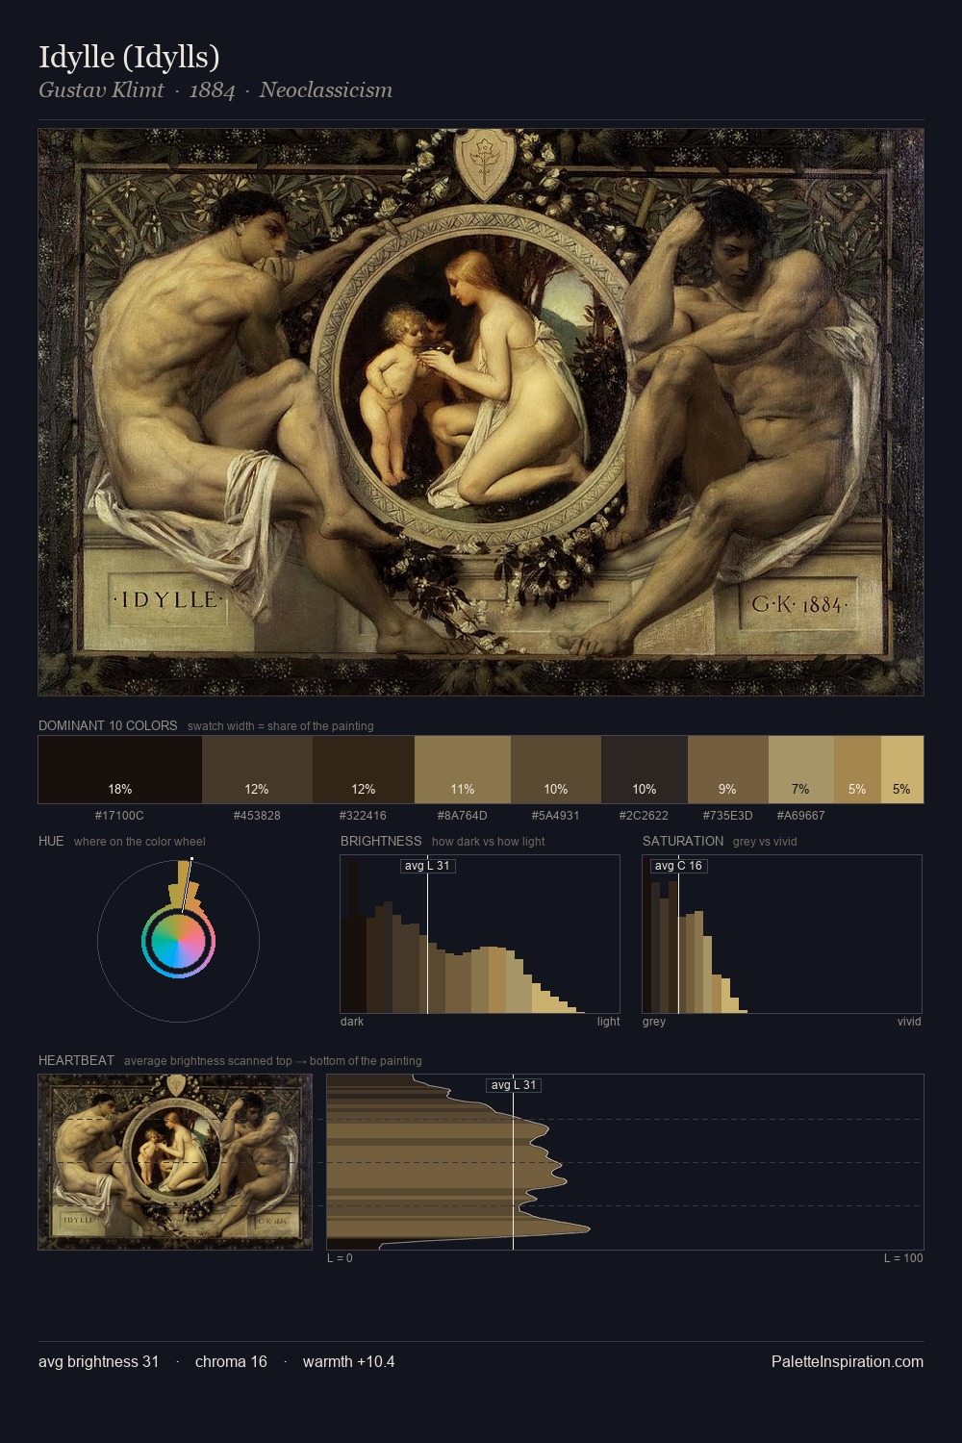This screenshot has height=1443, width=962.
Task: Select the 11% swatch colored #8A764D
Action: [463, 770]
